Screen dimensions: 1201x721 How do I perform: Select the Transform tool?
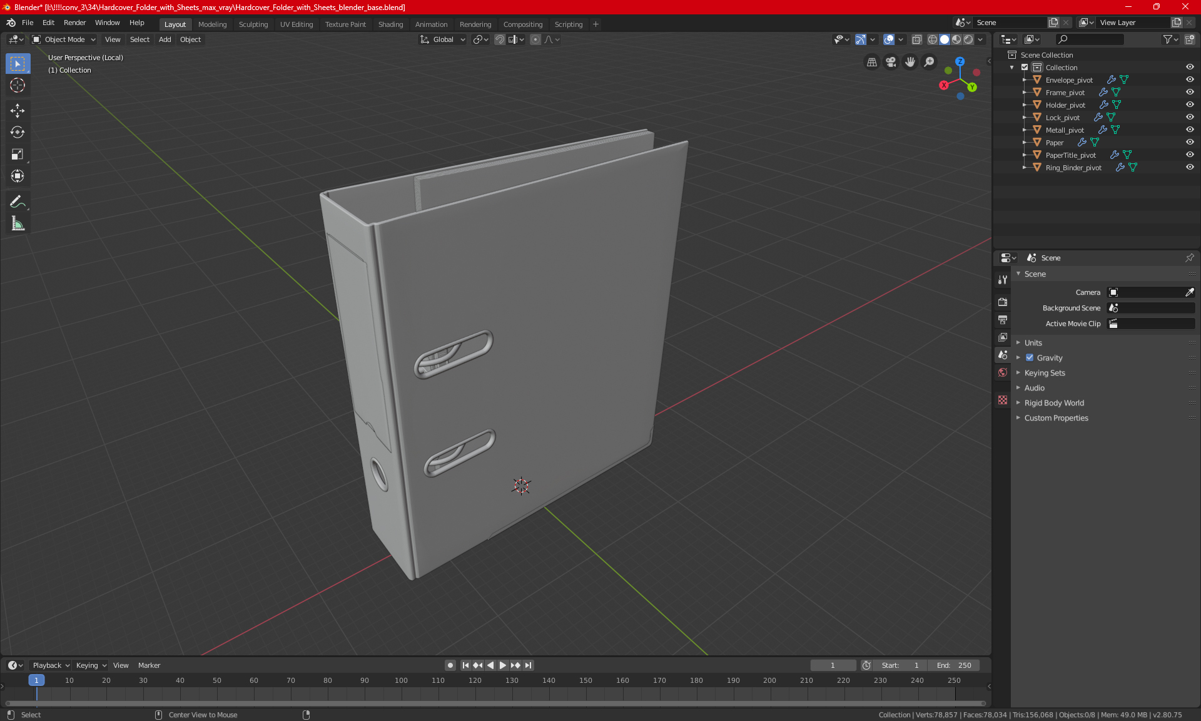tap(18, 176)
